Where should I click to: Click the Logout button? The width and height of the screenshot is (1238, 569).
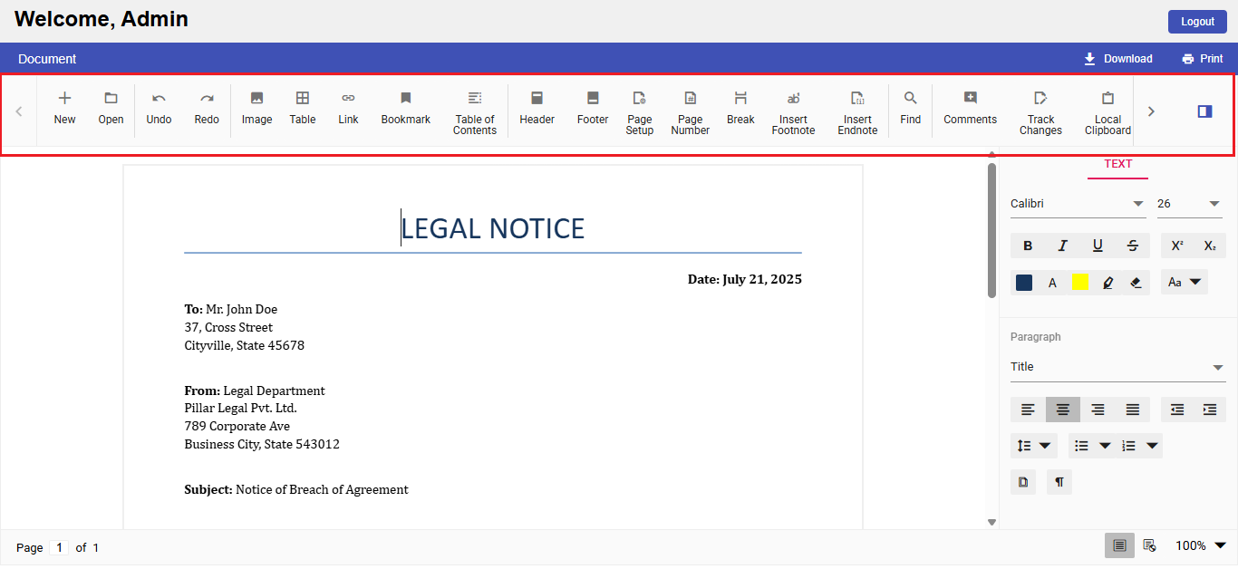point(1196,21)
